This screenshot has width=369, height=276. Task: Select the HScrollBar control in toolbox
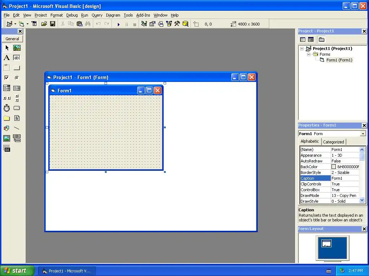pos(7,98)
